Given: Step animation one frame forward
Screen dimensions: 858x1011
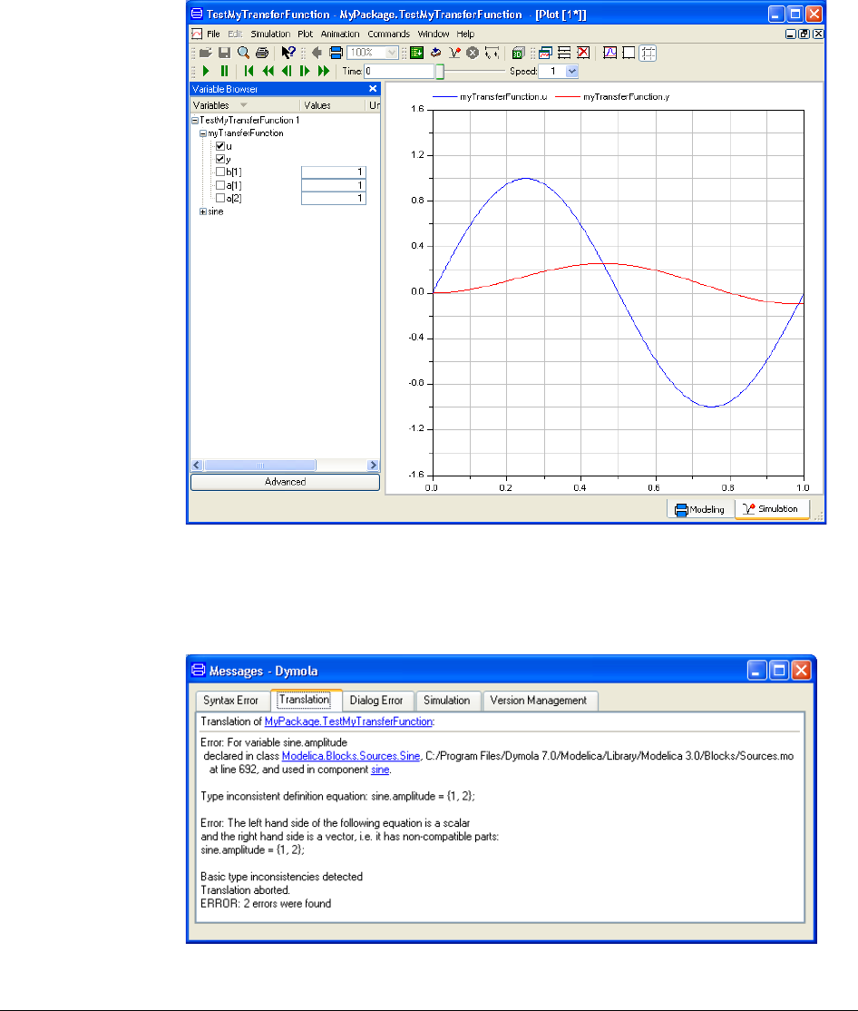Looking at the screenshot, I should pos(305,71).
